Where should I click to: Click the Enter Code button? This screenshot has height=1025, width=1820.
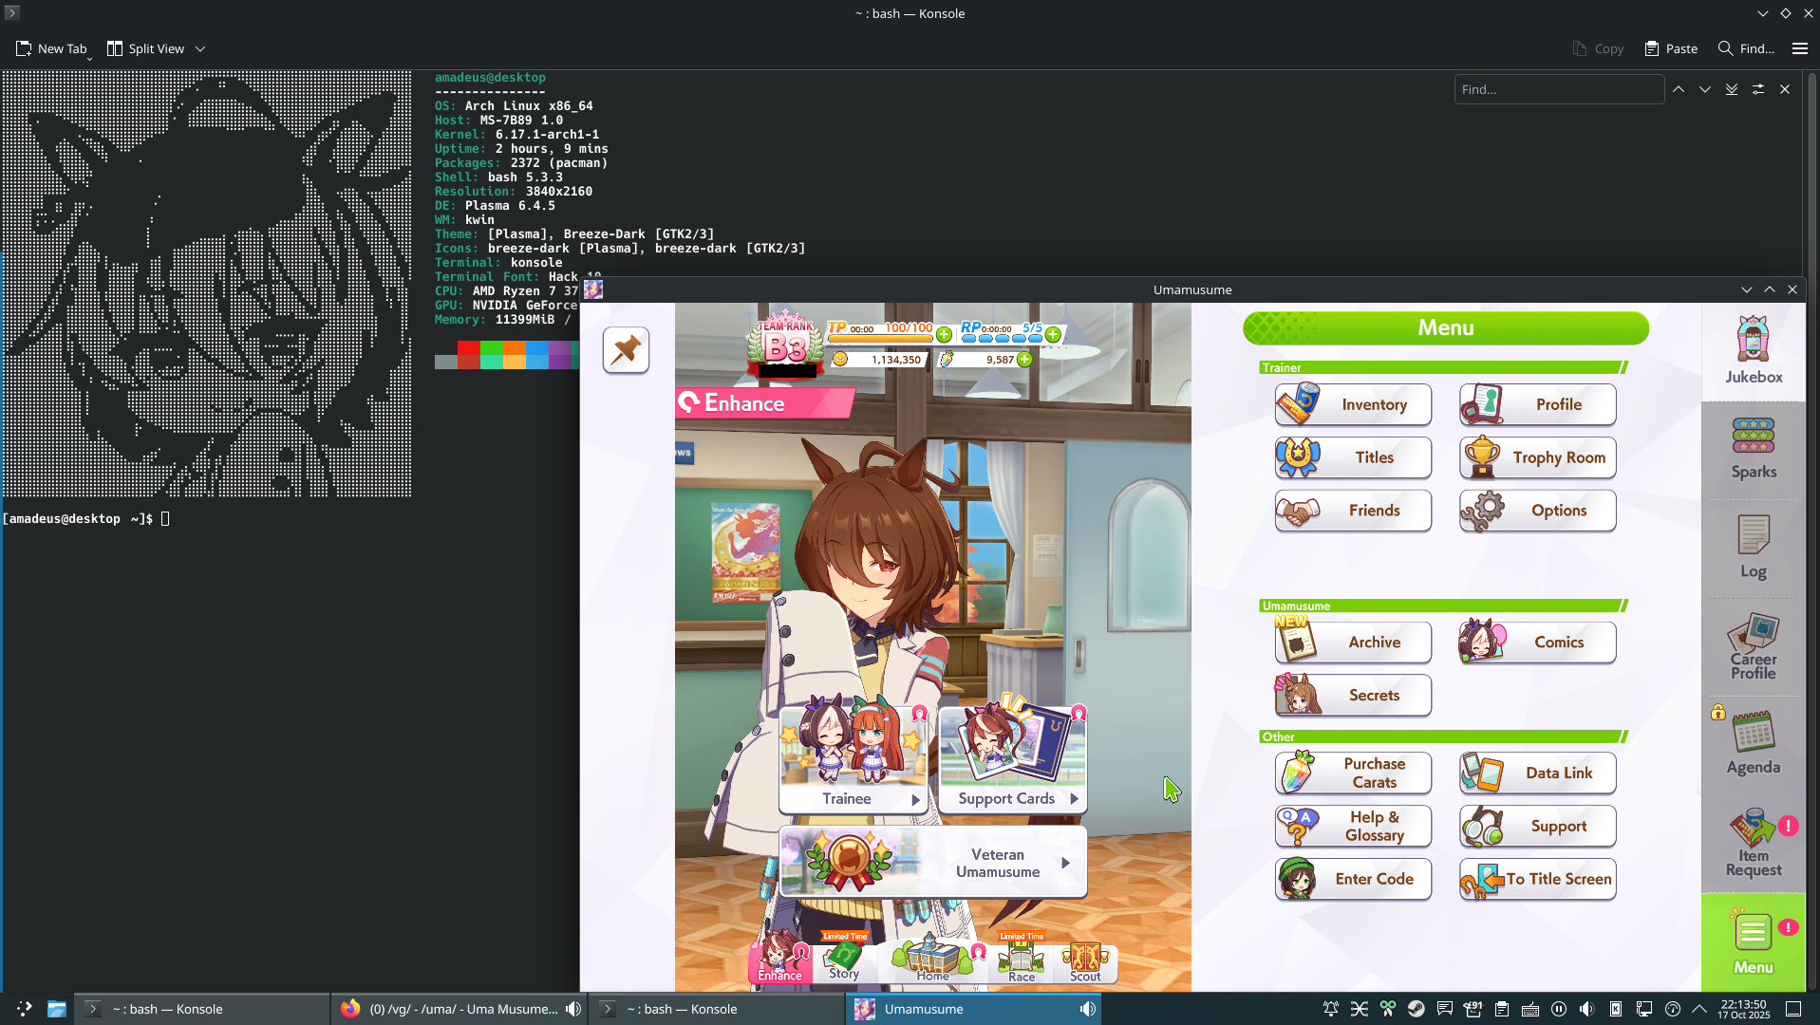1353,879
